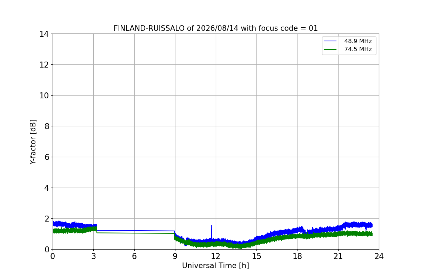421x280 pixels.
Task: Click the blue spike near 12 hours
Action: click(212, 231)
